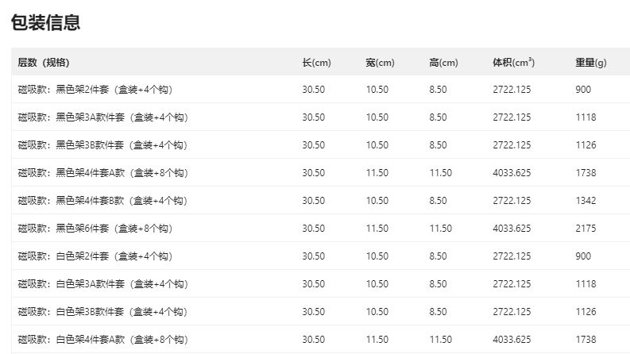Click the 包装信息 section heading

[x=46, y=23]
